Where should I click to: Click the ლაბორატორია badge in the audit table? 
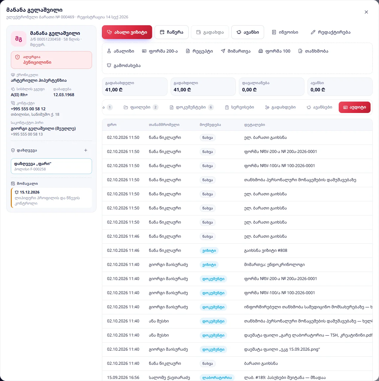pyautogui.click(x=217, y=378)
